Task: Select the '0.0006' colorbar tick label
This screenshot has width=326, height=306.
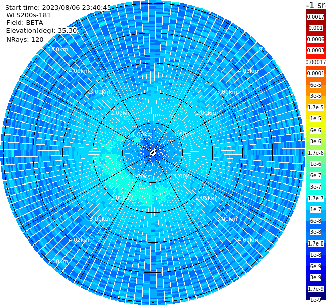Action: coord(316,39)
